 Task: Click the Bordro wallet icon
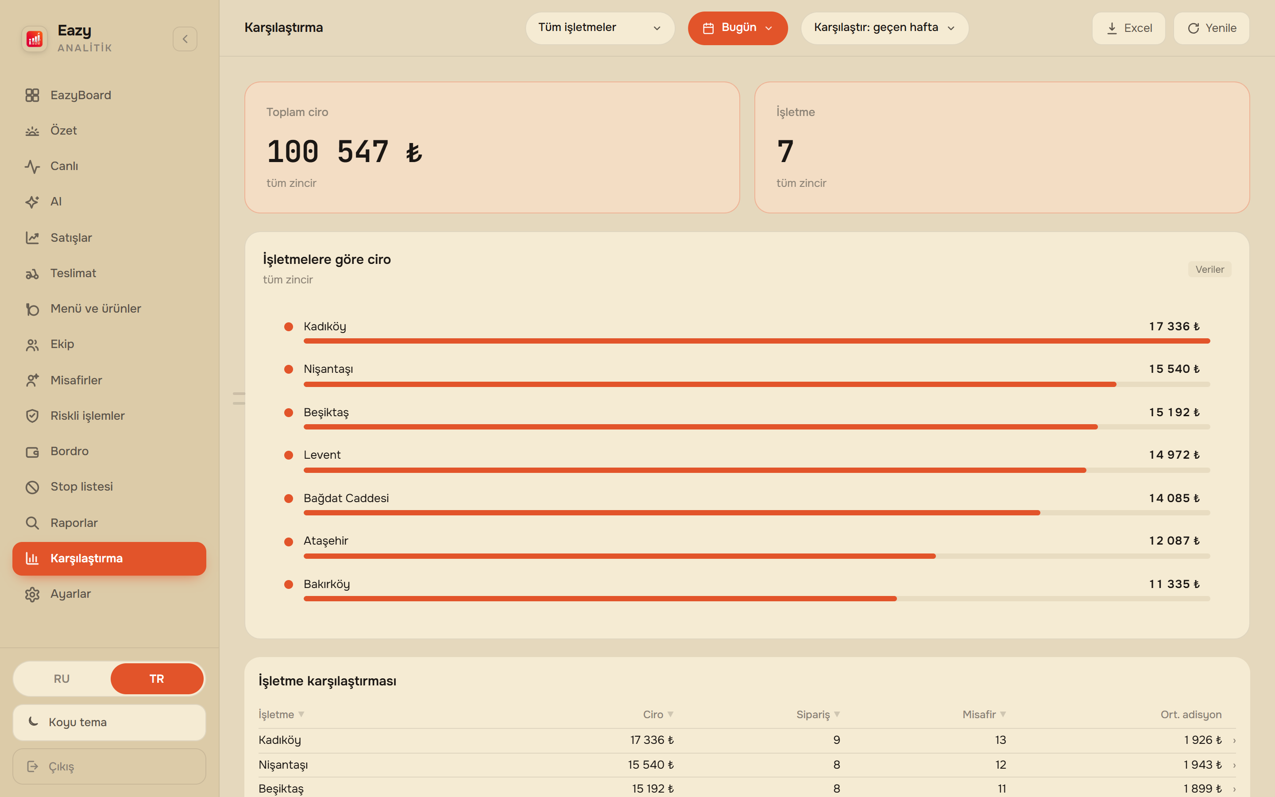pyautogui.click(x=32, y=452)
